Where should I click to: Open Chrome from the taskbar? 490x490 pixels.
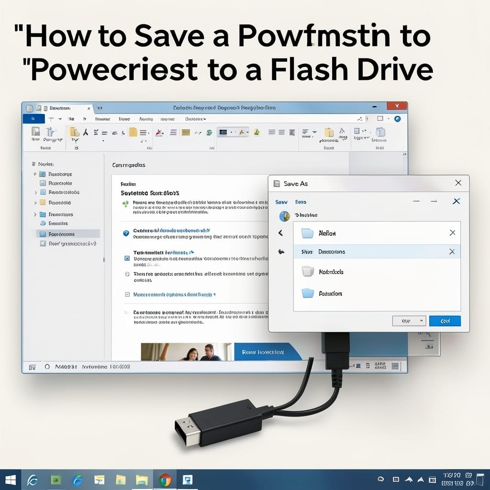[165, 479]
